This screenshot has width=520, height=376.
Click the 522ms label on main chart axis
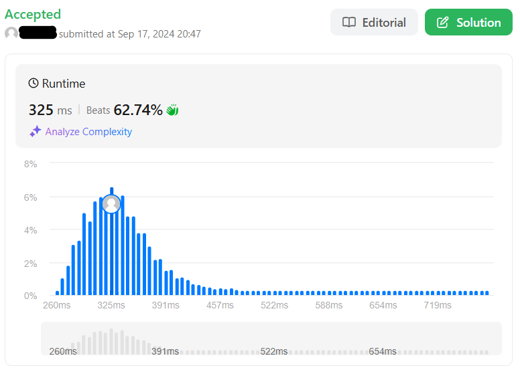click(274, 305)
